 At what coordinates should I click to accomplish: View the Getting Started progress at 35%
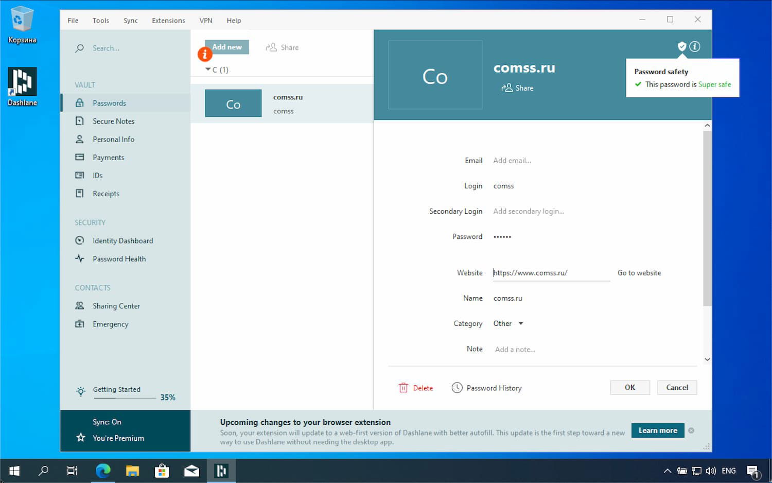tap(116, 389)
